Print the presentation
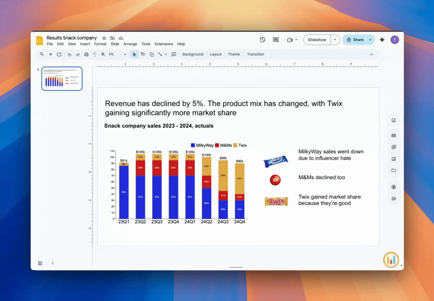The width and height of the screenshot is (434, 301). (x=86, y=54)
